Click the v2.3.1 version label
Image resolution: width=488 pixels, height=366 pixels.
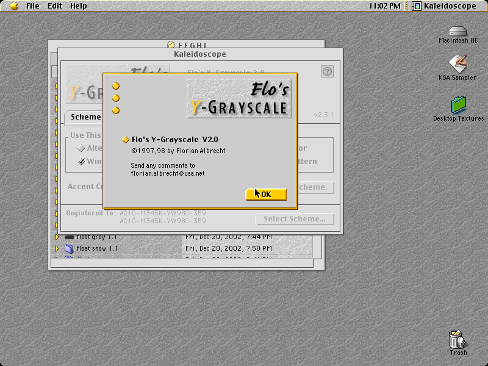(x=324, y=115)
